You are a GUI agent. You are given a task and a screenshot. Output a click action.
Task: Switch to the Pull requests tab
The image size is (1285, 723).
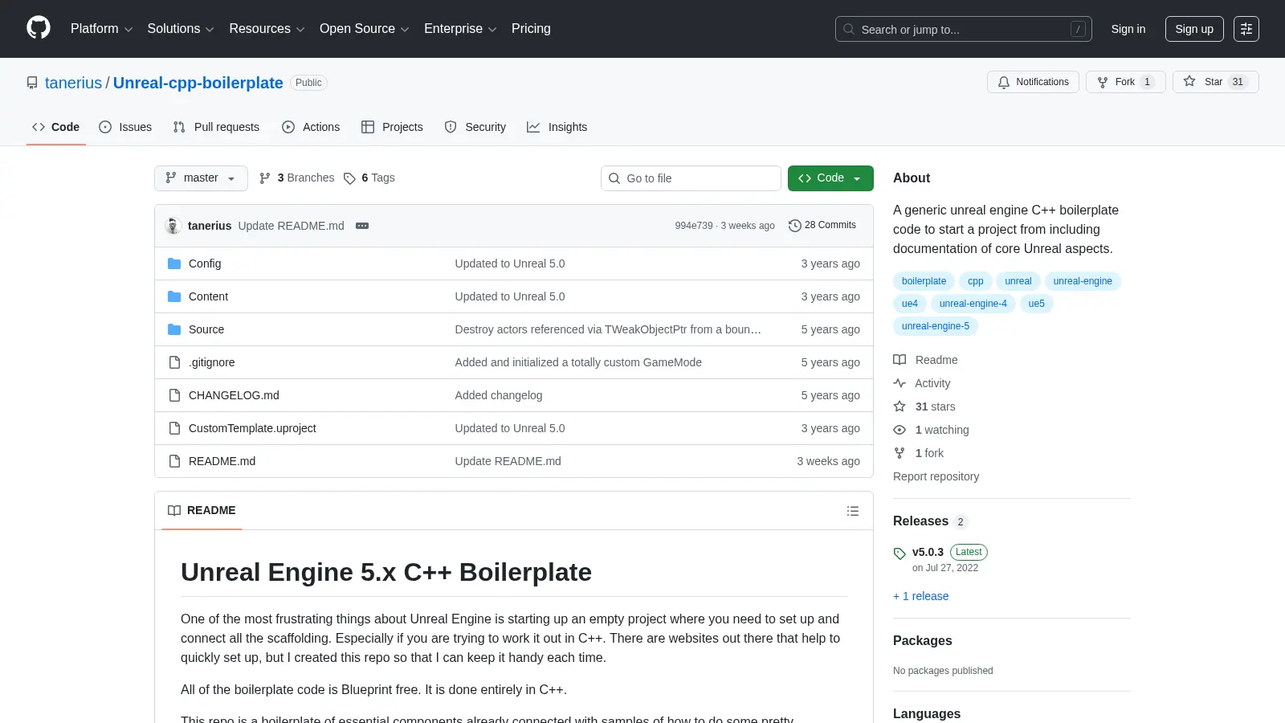point(216,127)
